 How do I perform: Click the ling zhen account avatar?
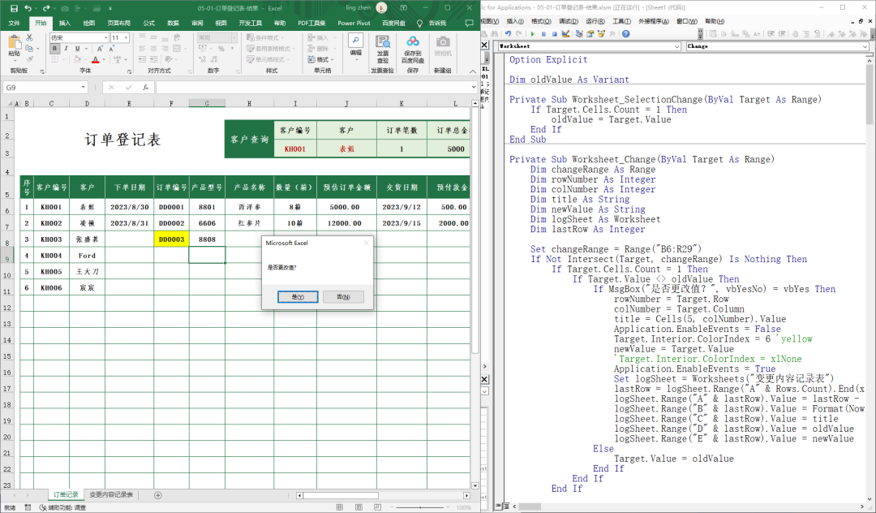coord(381,8)
